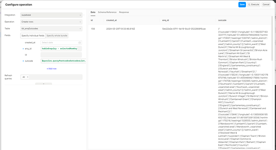Click the timestamp 2024-05-29T19:33:46.816Z cell
The image size is (276, 150).
point(120,29)
